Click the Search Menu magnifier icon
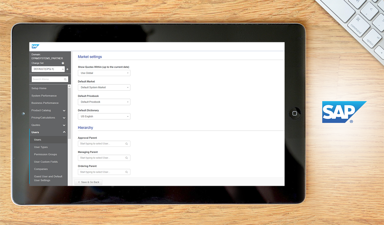Image resolution: width=384 pixels, height=225 pixels. pos(65,79)
